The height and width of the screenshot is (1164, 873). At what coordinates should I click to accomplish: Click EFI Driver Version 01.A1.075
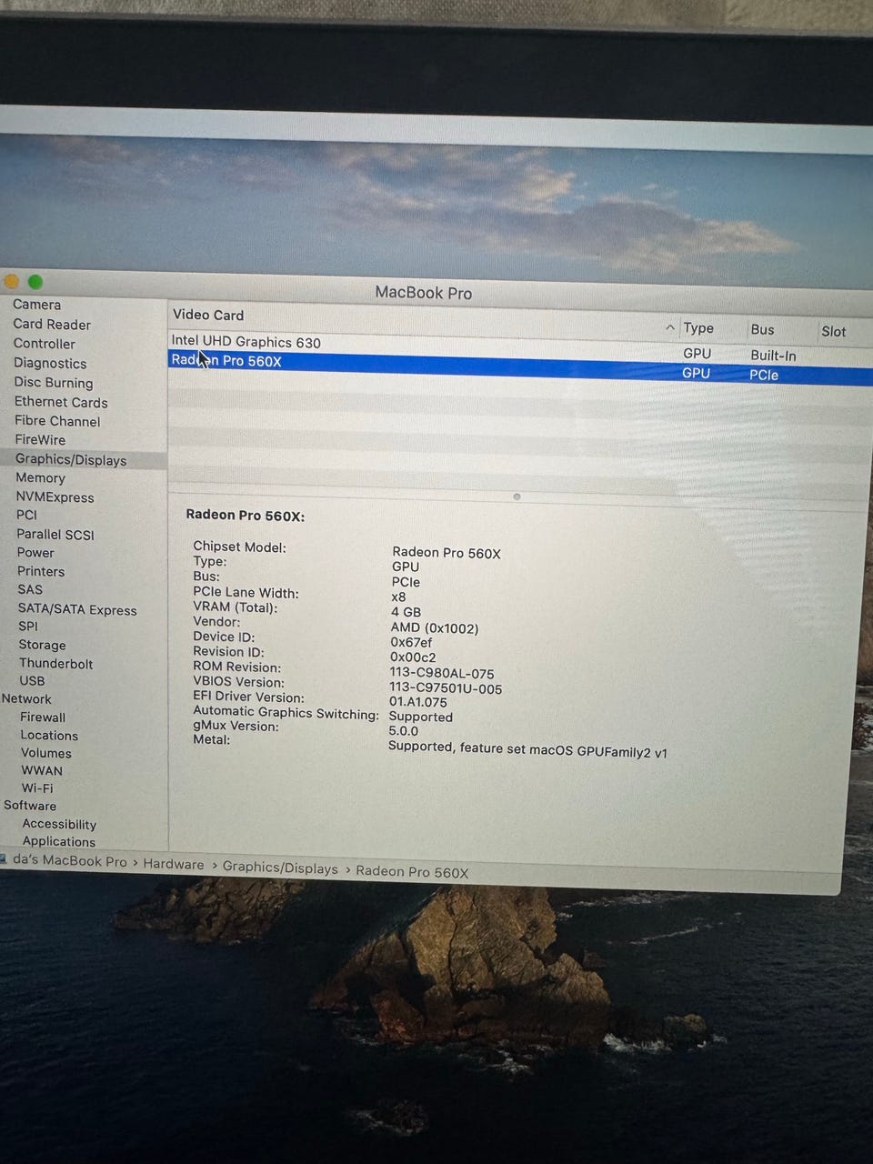(418, 702)
